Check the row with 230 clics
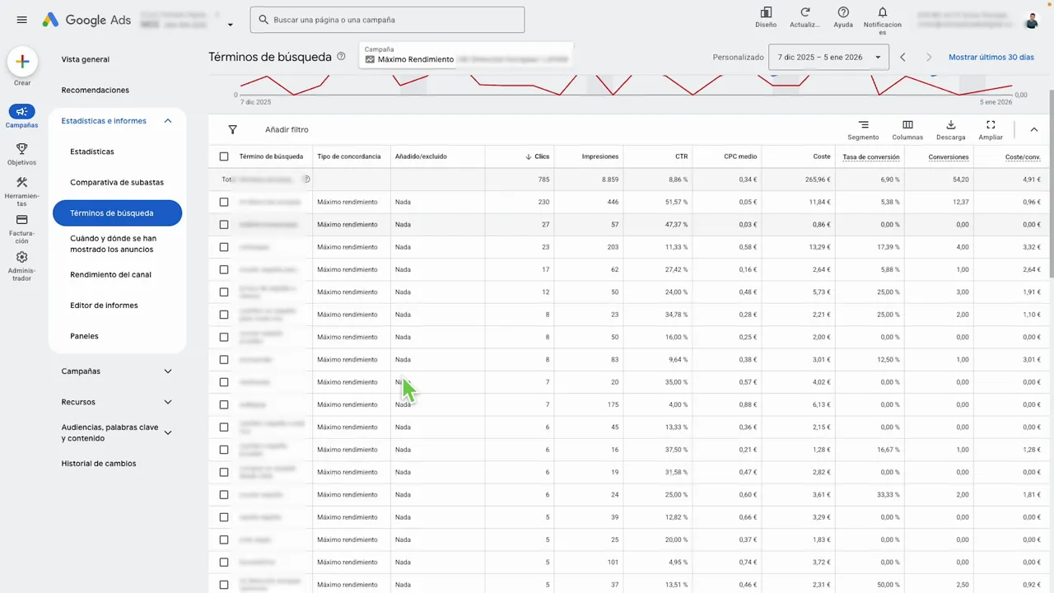Screen dimensions: 1054x593 [224, 202]
